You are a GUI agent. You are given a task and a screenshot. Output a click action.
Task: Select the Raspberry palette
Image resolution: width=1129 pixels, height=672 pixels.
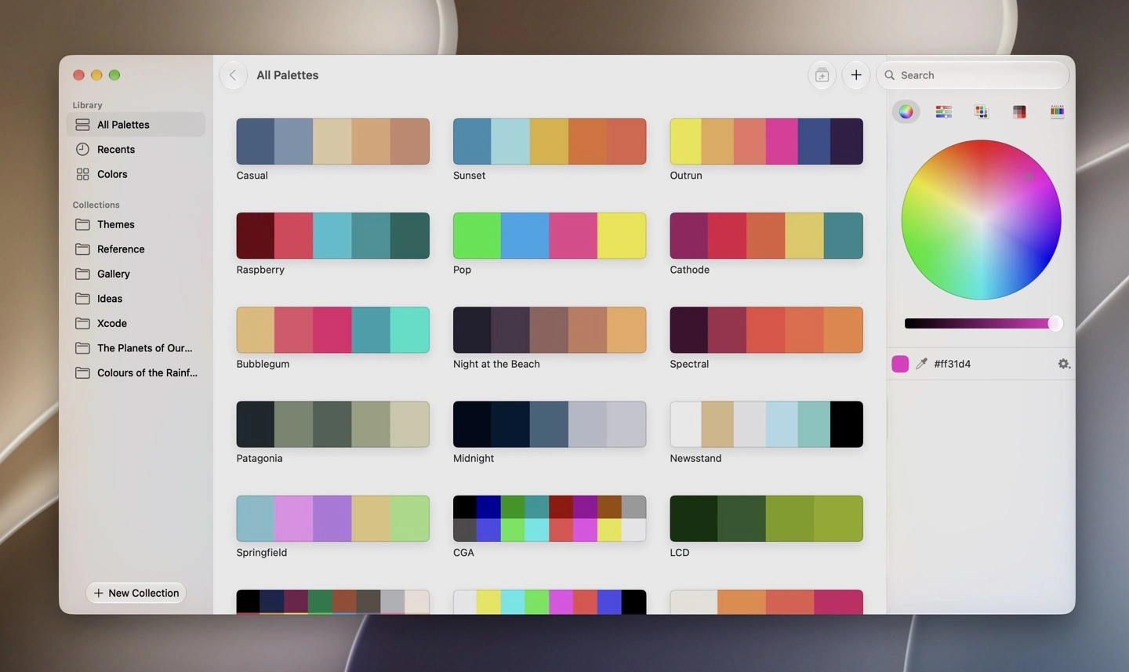[x=333, y=235]
